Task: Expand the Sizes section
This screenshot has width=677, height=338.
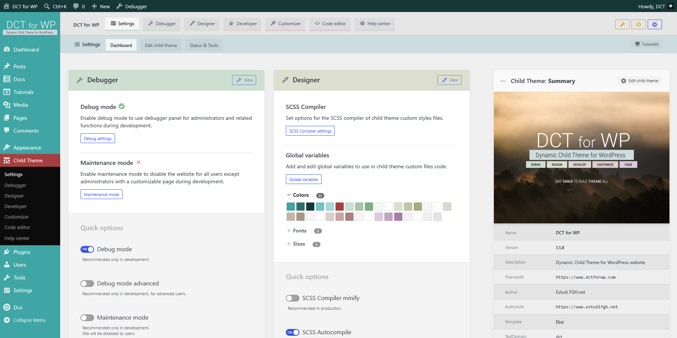Action: (296, 244)
